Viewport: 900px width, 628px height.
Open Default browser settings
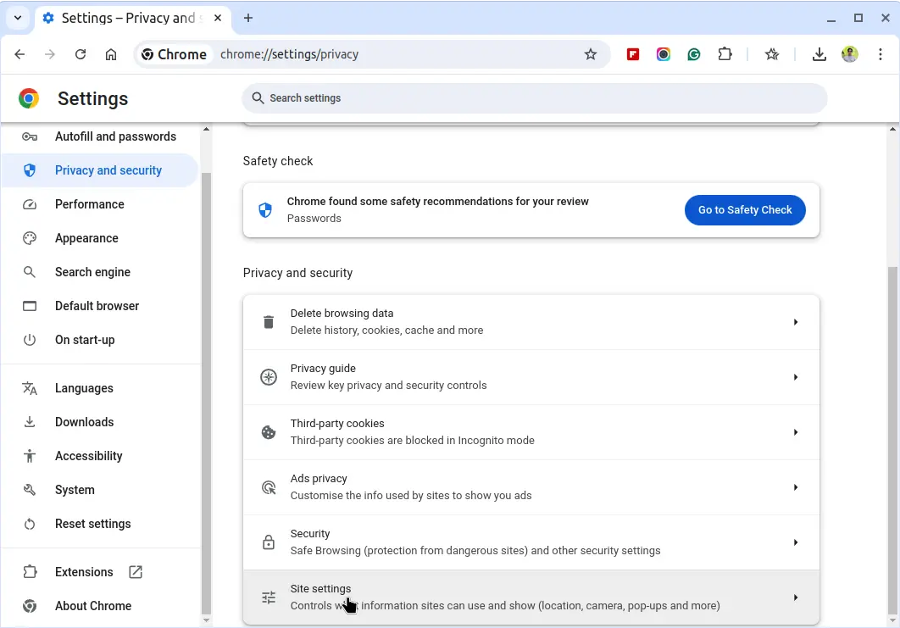(99, 306)
